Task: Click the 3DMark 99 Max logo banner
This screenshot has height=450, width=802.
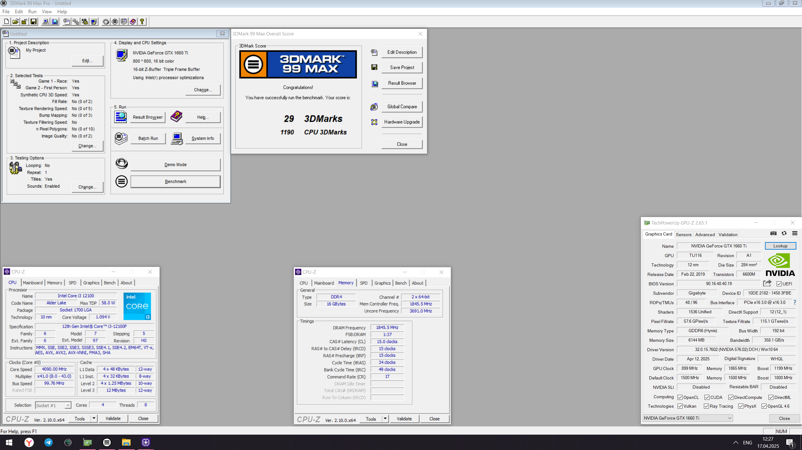Action: [x=298, y=64]
